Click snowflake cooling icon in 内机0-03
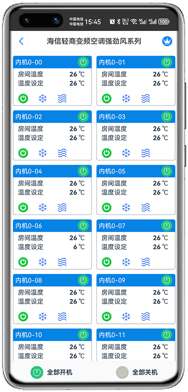Screen dimensions: 188x392 pos(126,153)
